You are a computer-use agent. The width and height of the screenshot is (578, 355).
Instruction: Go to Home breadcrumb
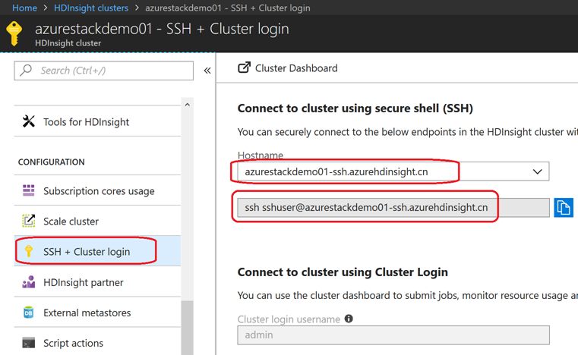tap(25, 8)
